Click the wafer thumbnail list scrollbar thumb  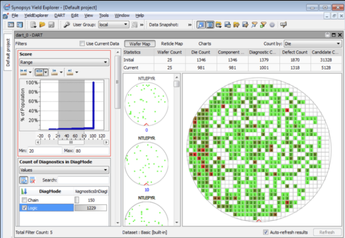click(176, 84)
